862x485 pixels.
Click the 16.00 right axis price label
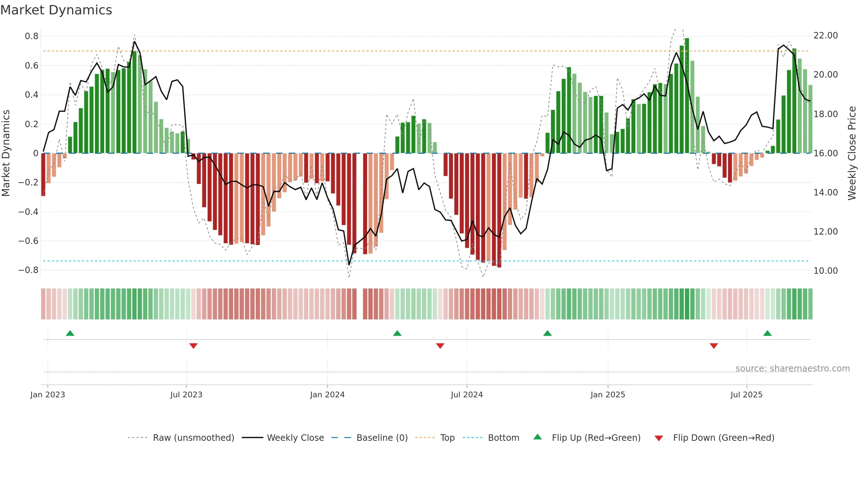pos(826,153)
